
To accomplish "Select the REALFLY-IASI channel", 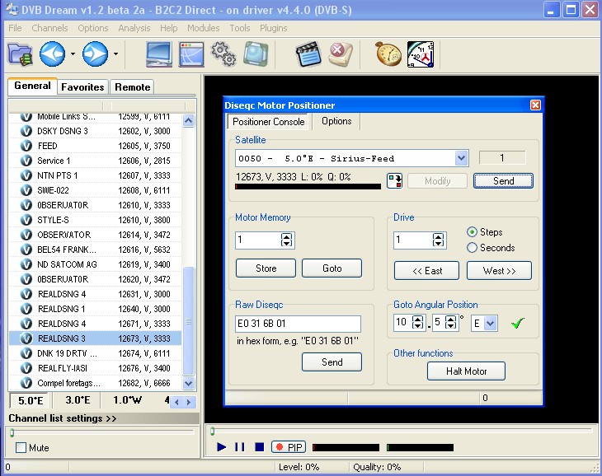I will tap(95, 368).
